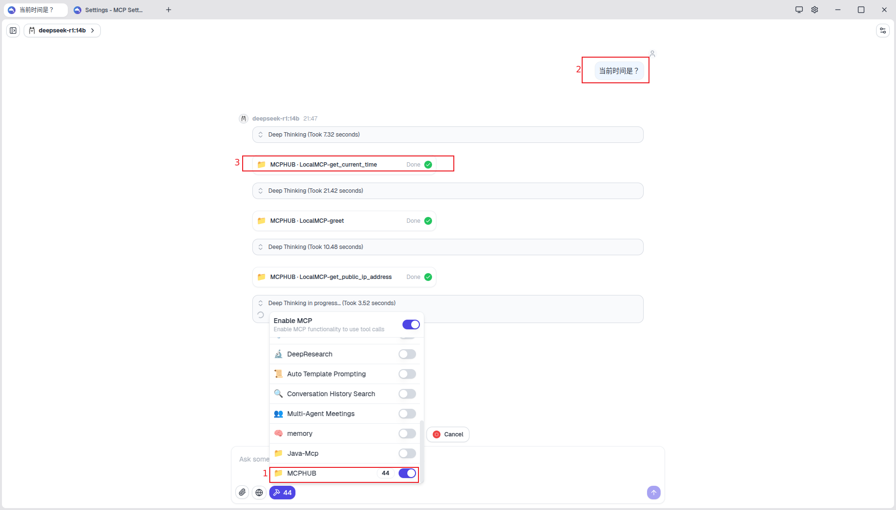This screenshot has height=510, width=896.
Task: Open the deepseek-r1:14b model selector
Action: (x=62, y=31)
